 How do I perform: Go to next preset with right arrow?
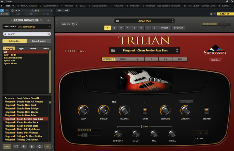19,10
